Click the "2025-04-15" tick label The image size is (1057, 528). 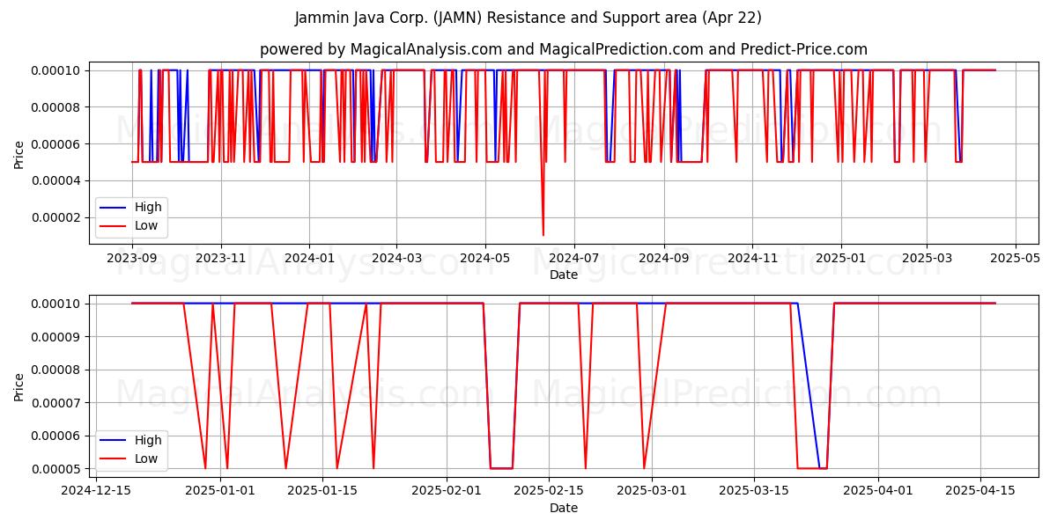(x=980, y=491)
